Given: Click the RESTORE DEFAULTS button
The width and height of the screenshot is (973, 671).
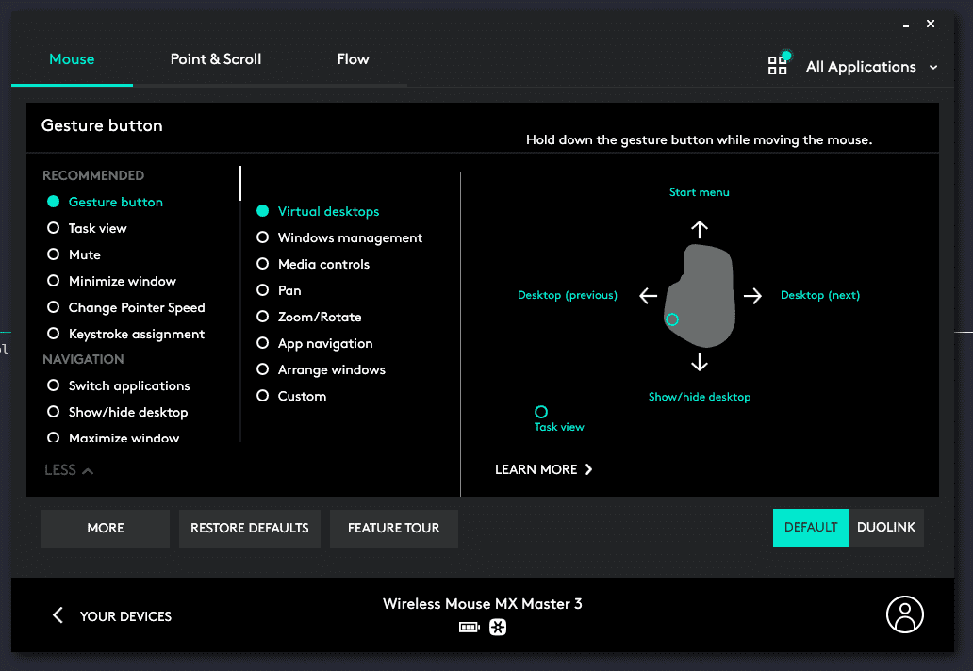Looking at the screenshot, I should tap(250, 528).
